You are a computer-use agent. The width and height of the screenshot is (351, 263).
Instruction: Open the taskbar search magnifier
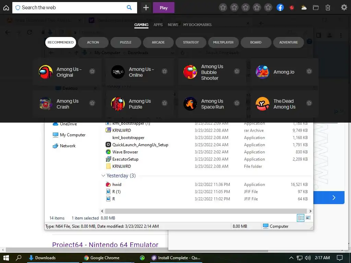(19, 258)
